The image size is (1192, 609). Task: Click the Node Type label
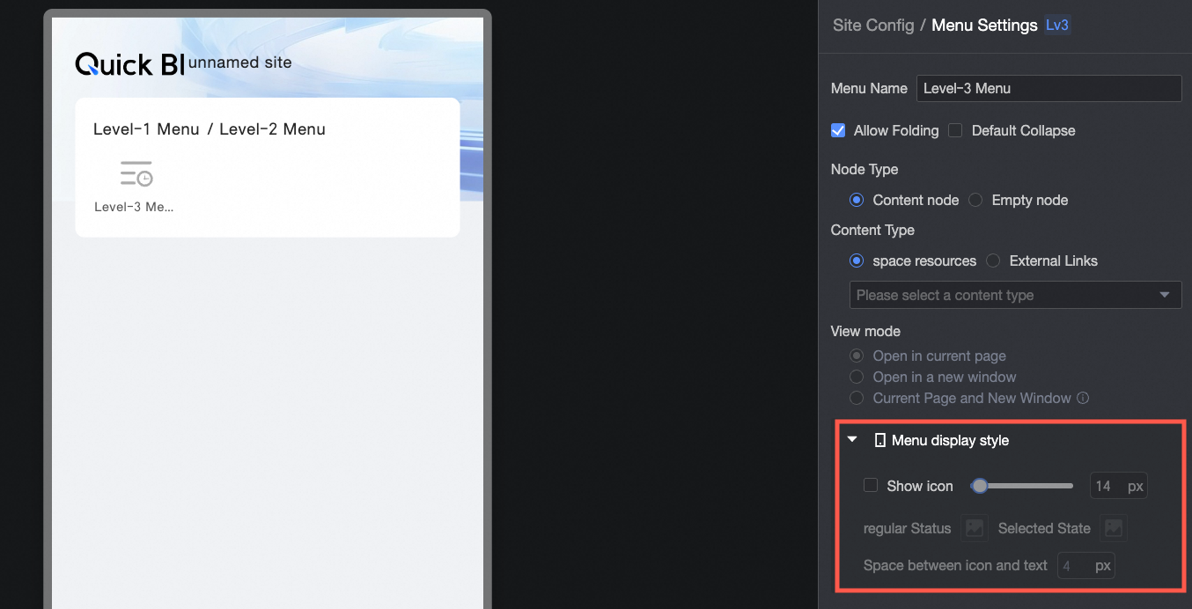(x=865, y=169)
